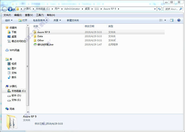Select the Other folder
Image resolution: width=185 pixels, height=132 pixels.
coord(41,40)
